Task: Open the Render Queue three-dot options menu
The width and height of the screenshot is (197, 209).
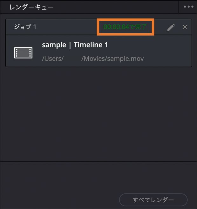Action: pos(188,7)
